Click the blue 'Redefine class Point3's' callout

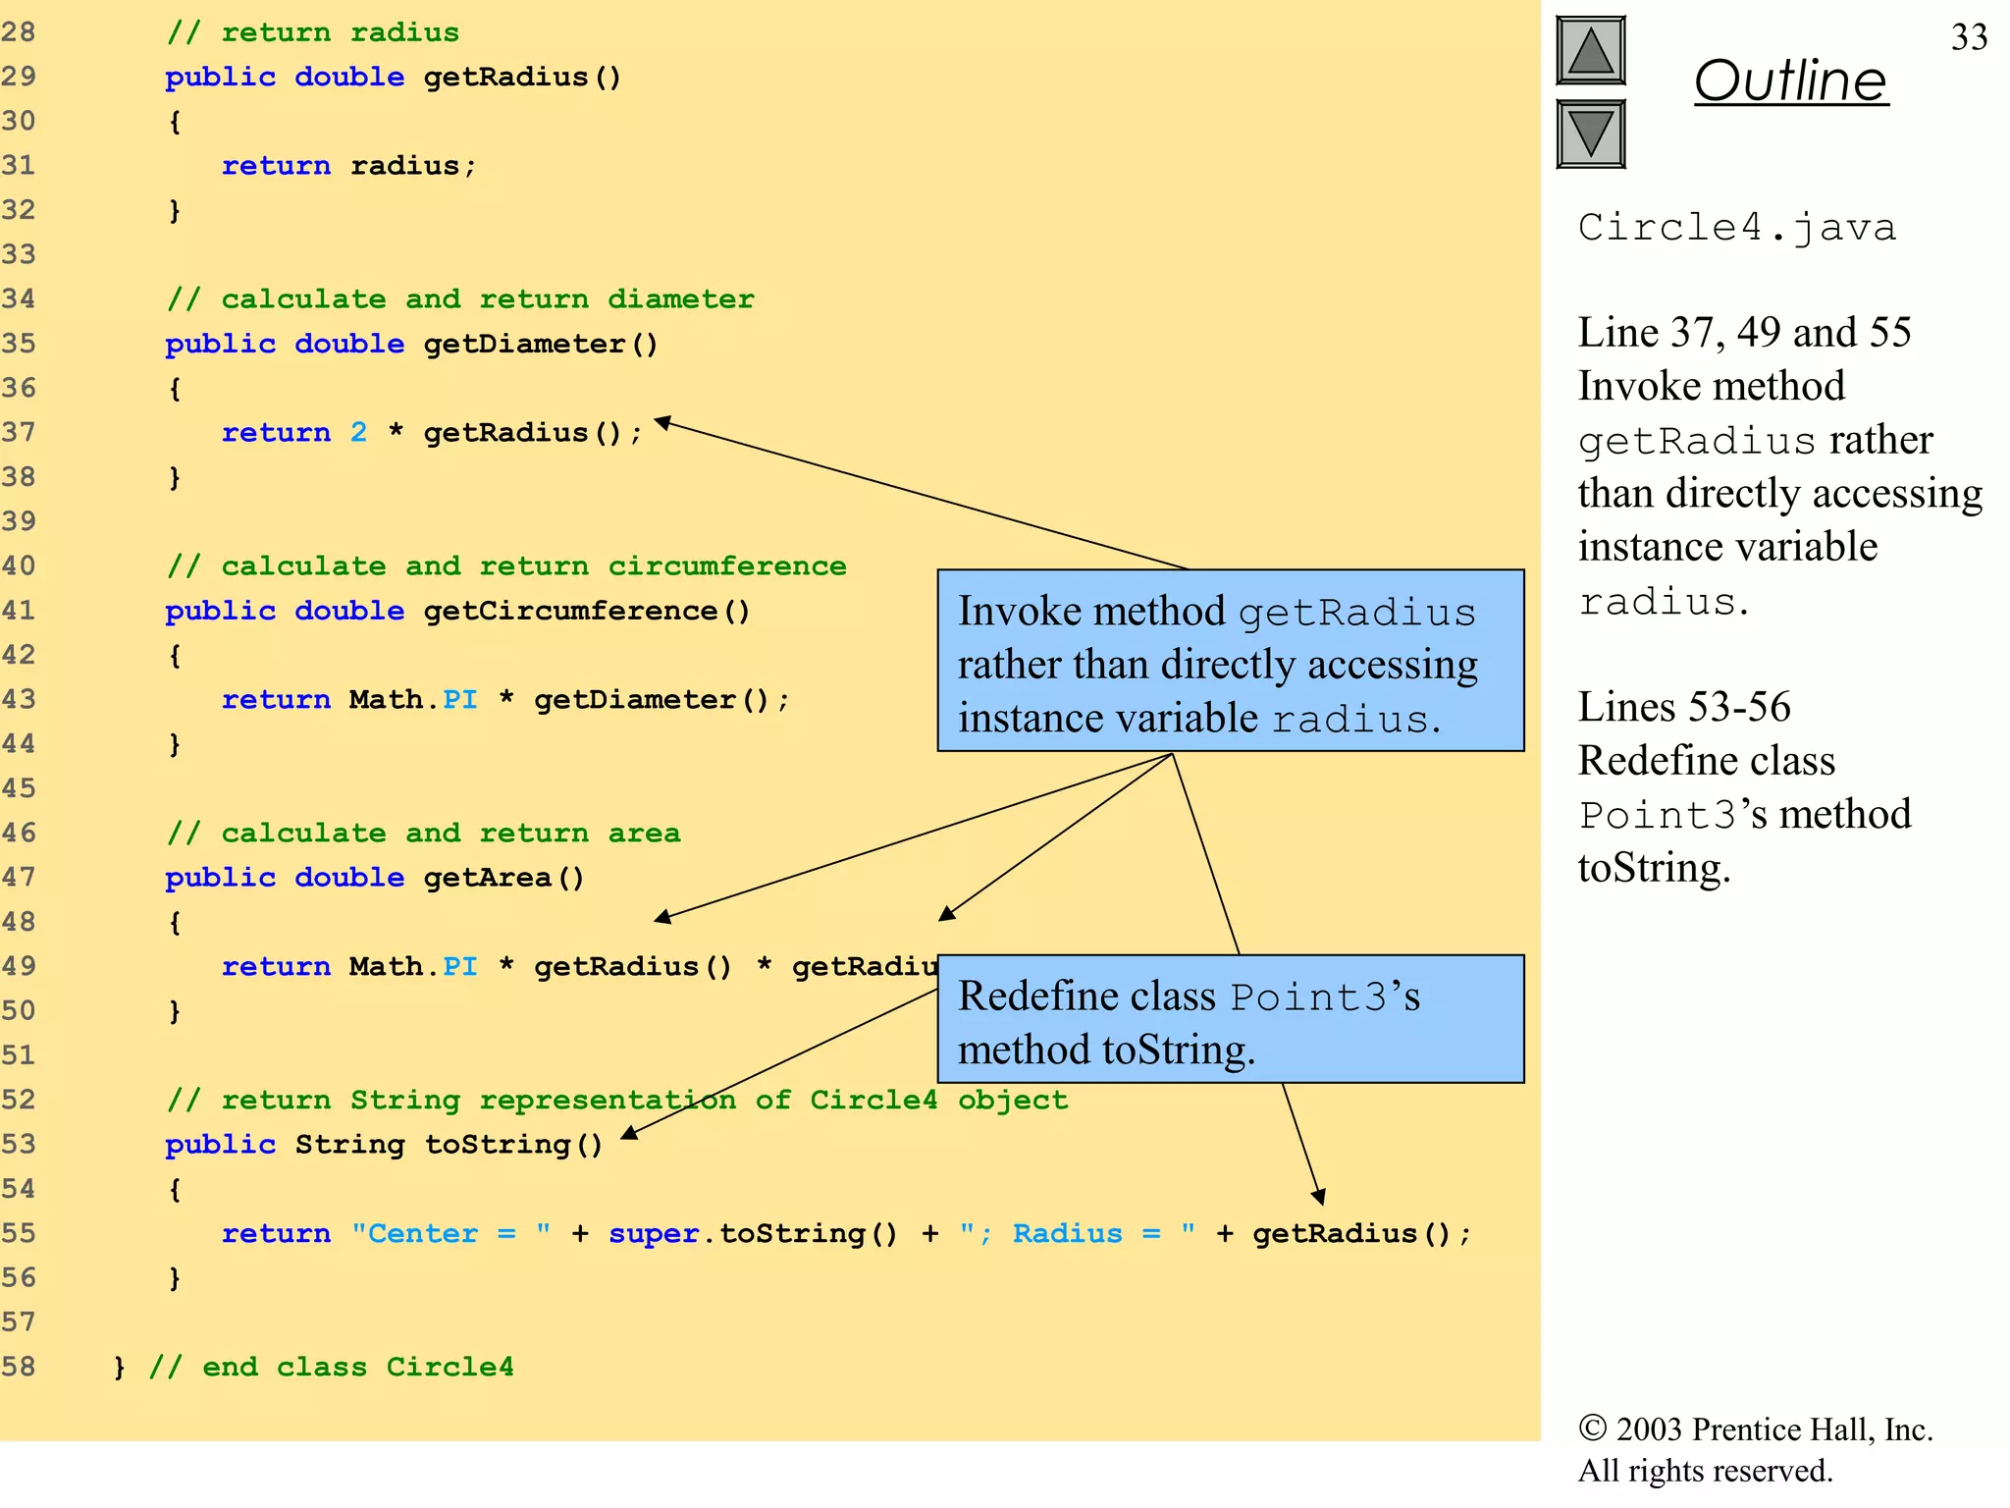(x=1230, y=1020)
